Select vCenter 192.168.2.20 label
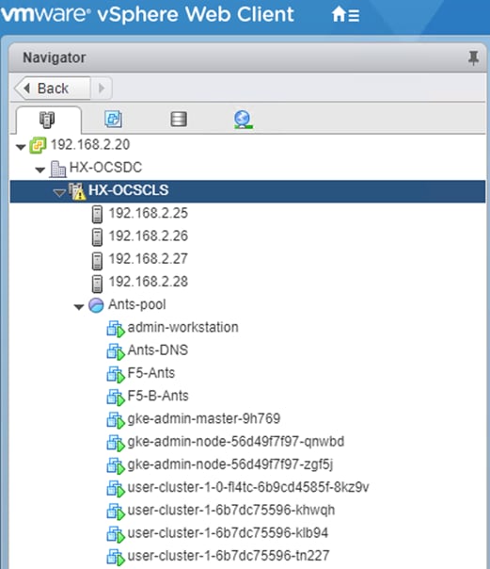Screen dimensions: 490x569 (90, 145)
